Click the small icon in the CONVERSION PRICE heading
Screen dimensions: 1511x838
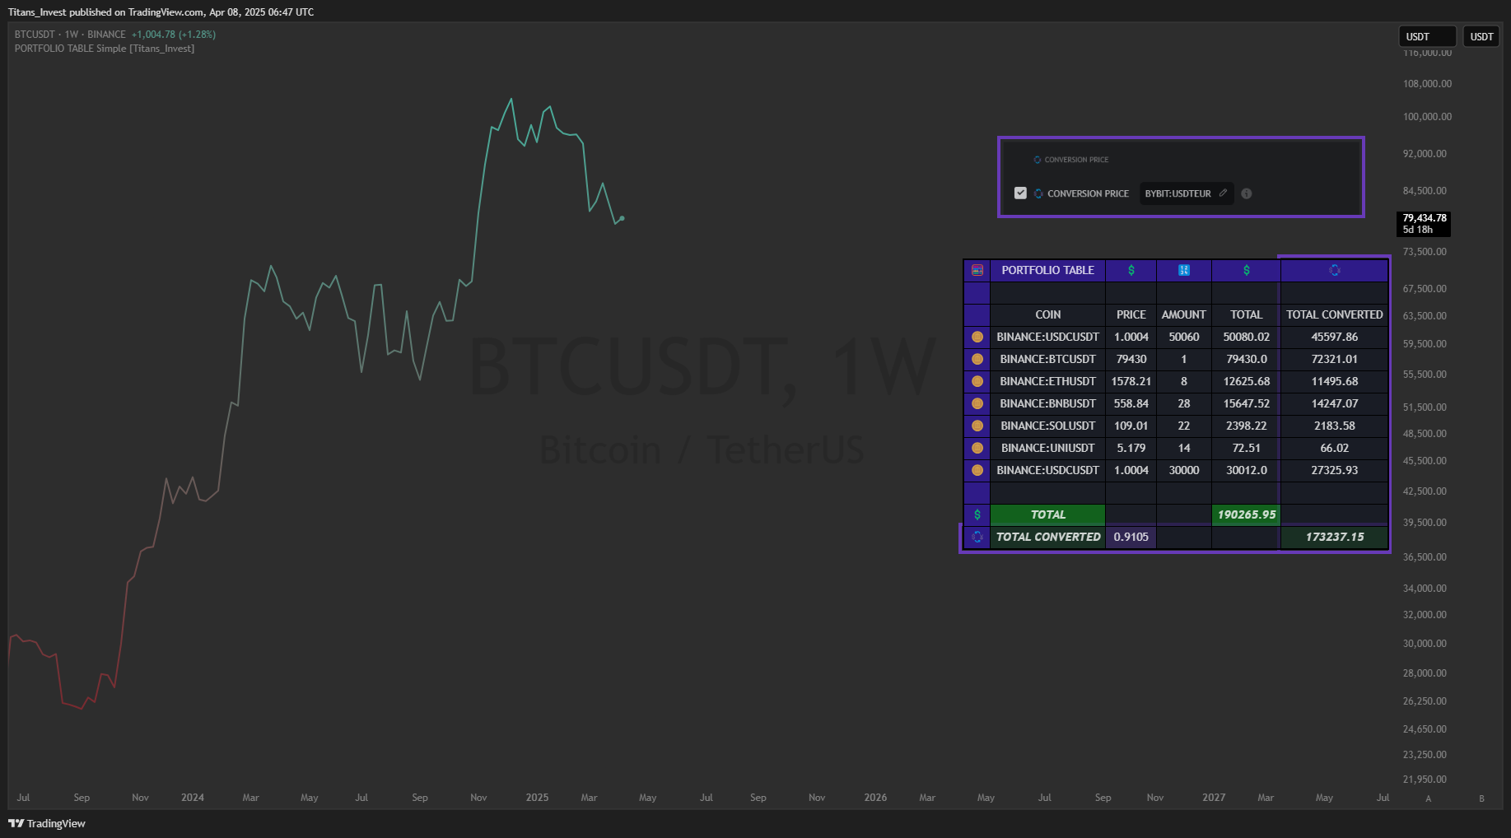pos(1038,160)
